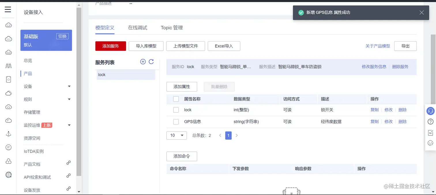
Task: Click 删除 for the lock attribute
Action: click(403, 110)
